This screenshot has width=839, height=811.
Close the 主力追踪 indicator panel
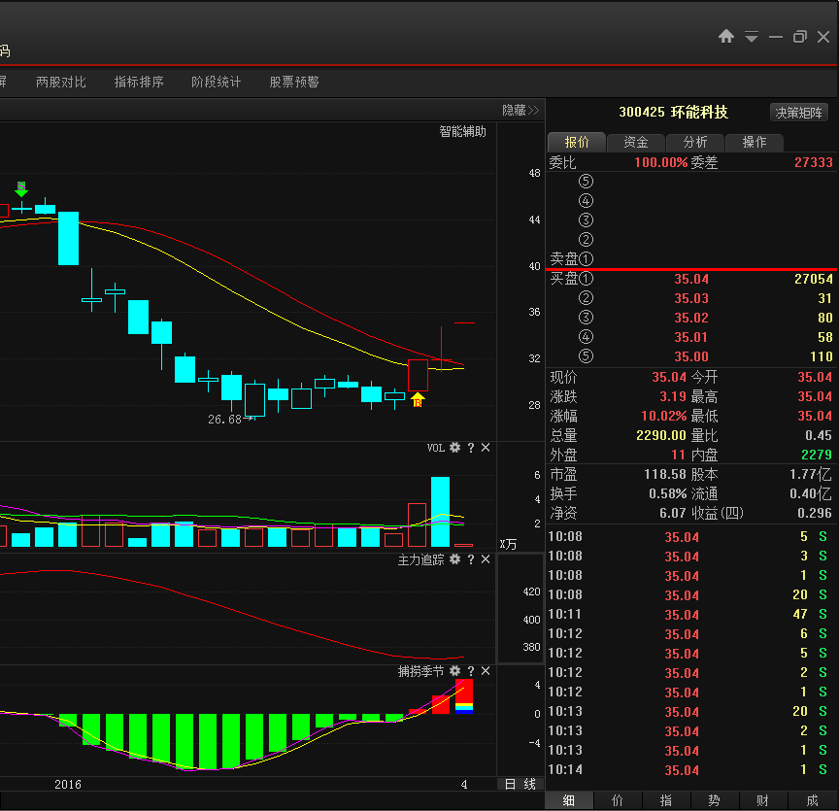pyautogui.click(x=486, y=559)
